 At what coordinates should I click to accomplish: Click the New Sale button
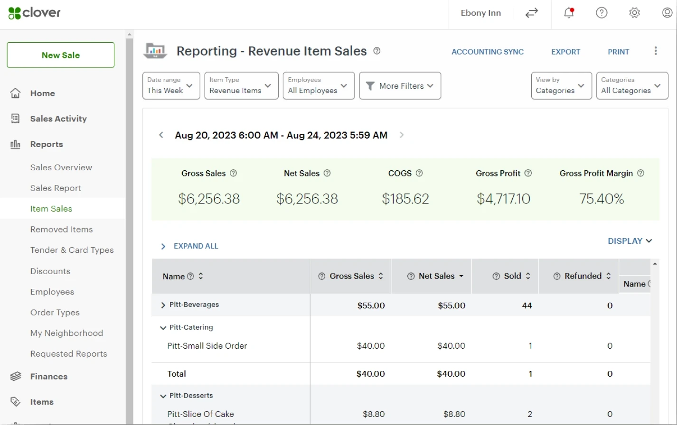(60, 55)
